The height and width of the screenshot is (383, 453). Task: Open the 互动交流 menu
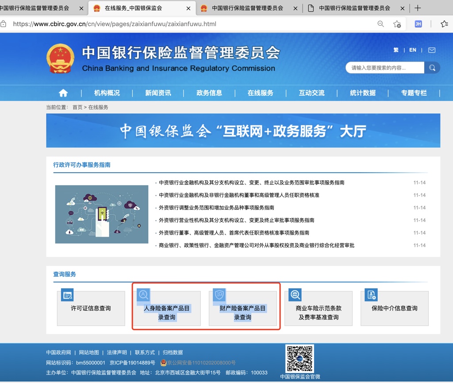311,93
